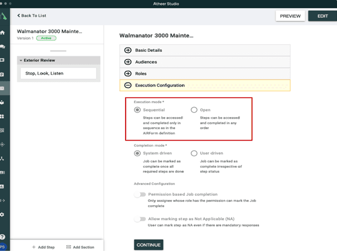Toggle Permission based Job completion switch

pyautogui.click(x=140, y=195)
